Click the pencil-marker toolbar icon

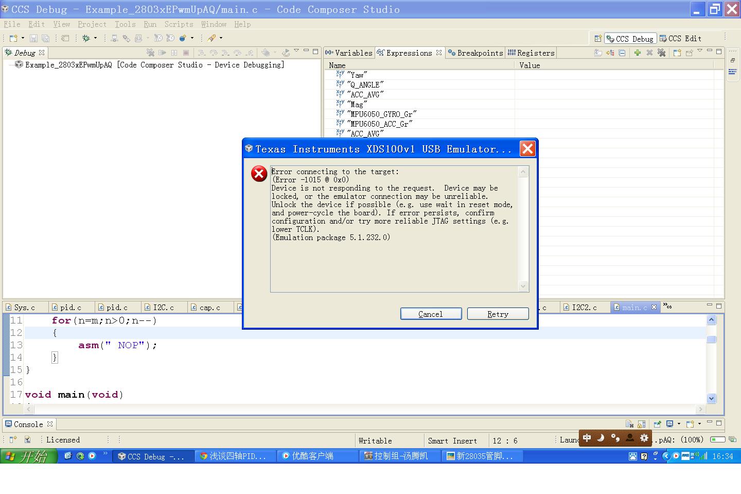coord(211,38)
